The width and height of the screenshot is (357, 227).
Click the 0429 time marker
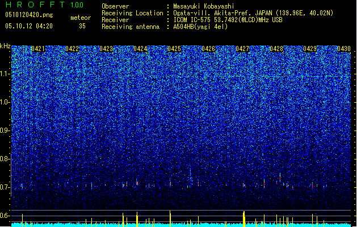coord(310,49)
